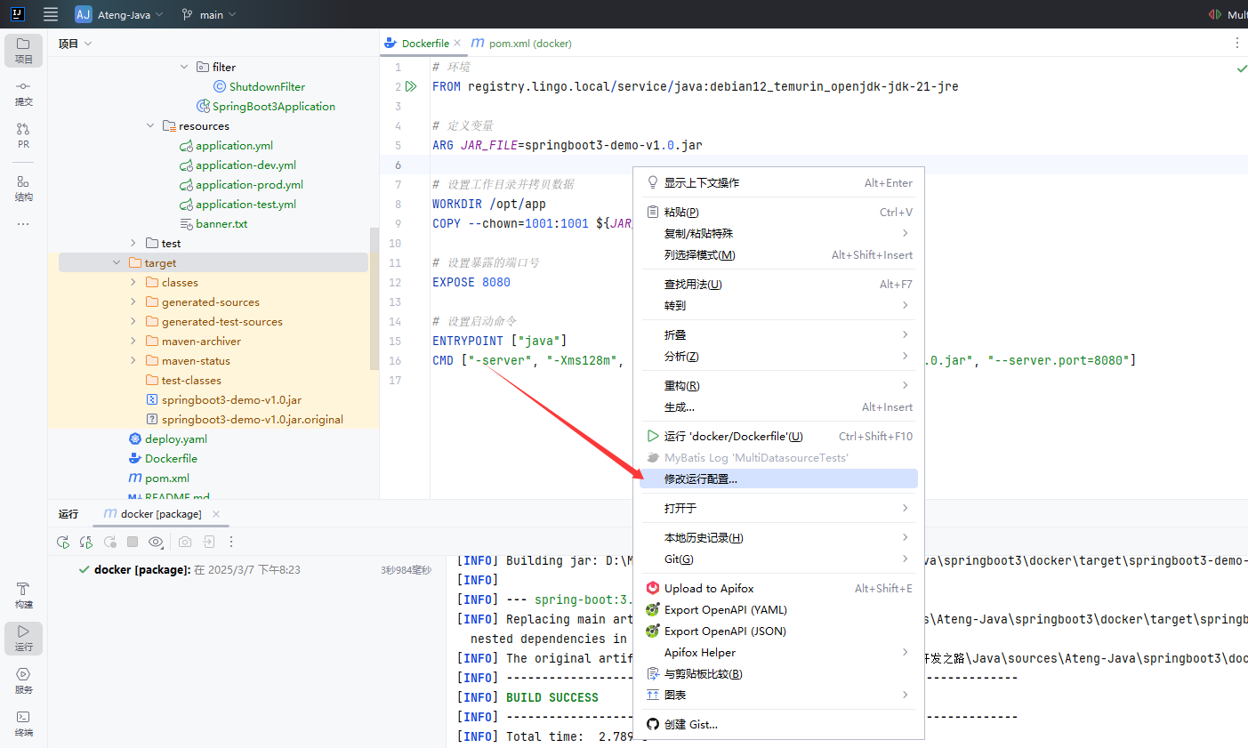The width and height of the screenshot is (1248, 748).
Task: Select springboot3-demo-v1.0.jar in project tree
Action: pos(231,399)
